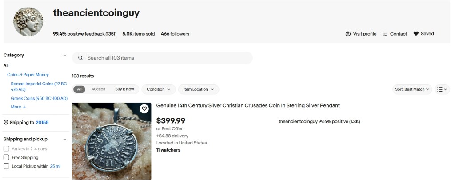Screen dimensions: 455x180
Task: Open the Condition filter dropdown
Action: pyautogui.click(x=159, y=89)
